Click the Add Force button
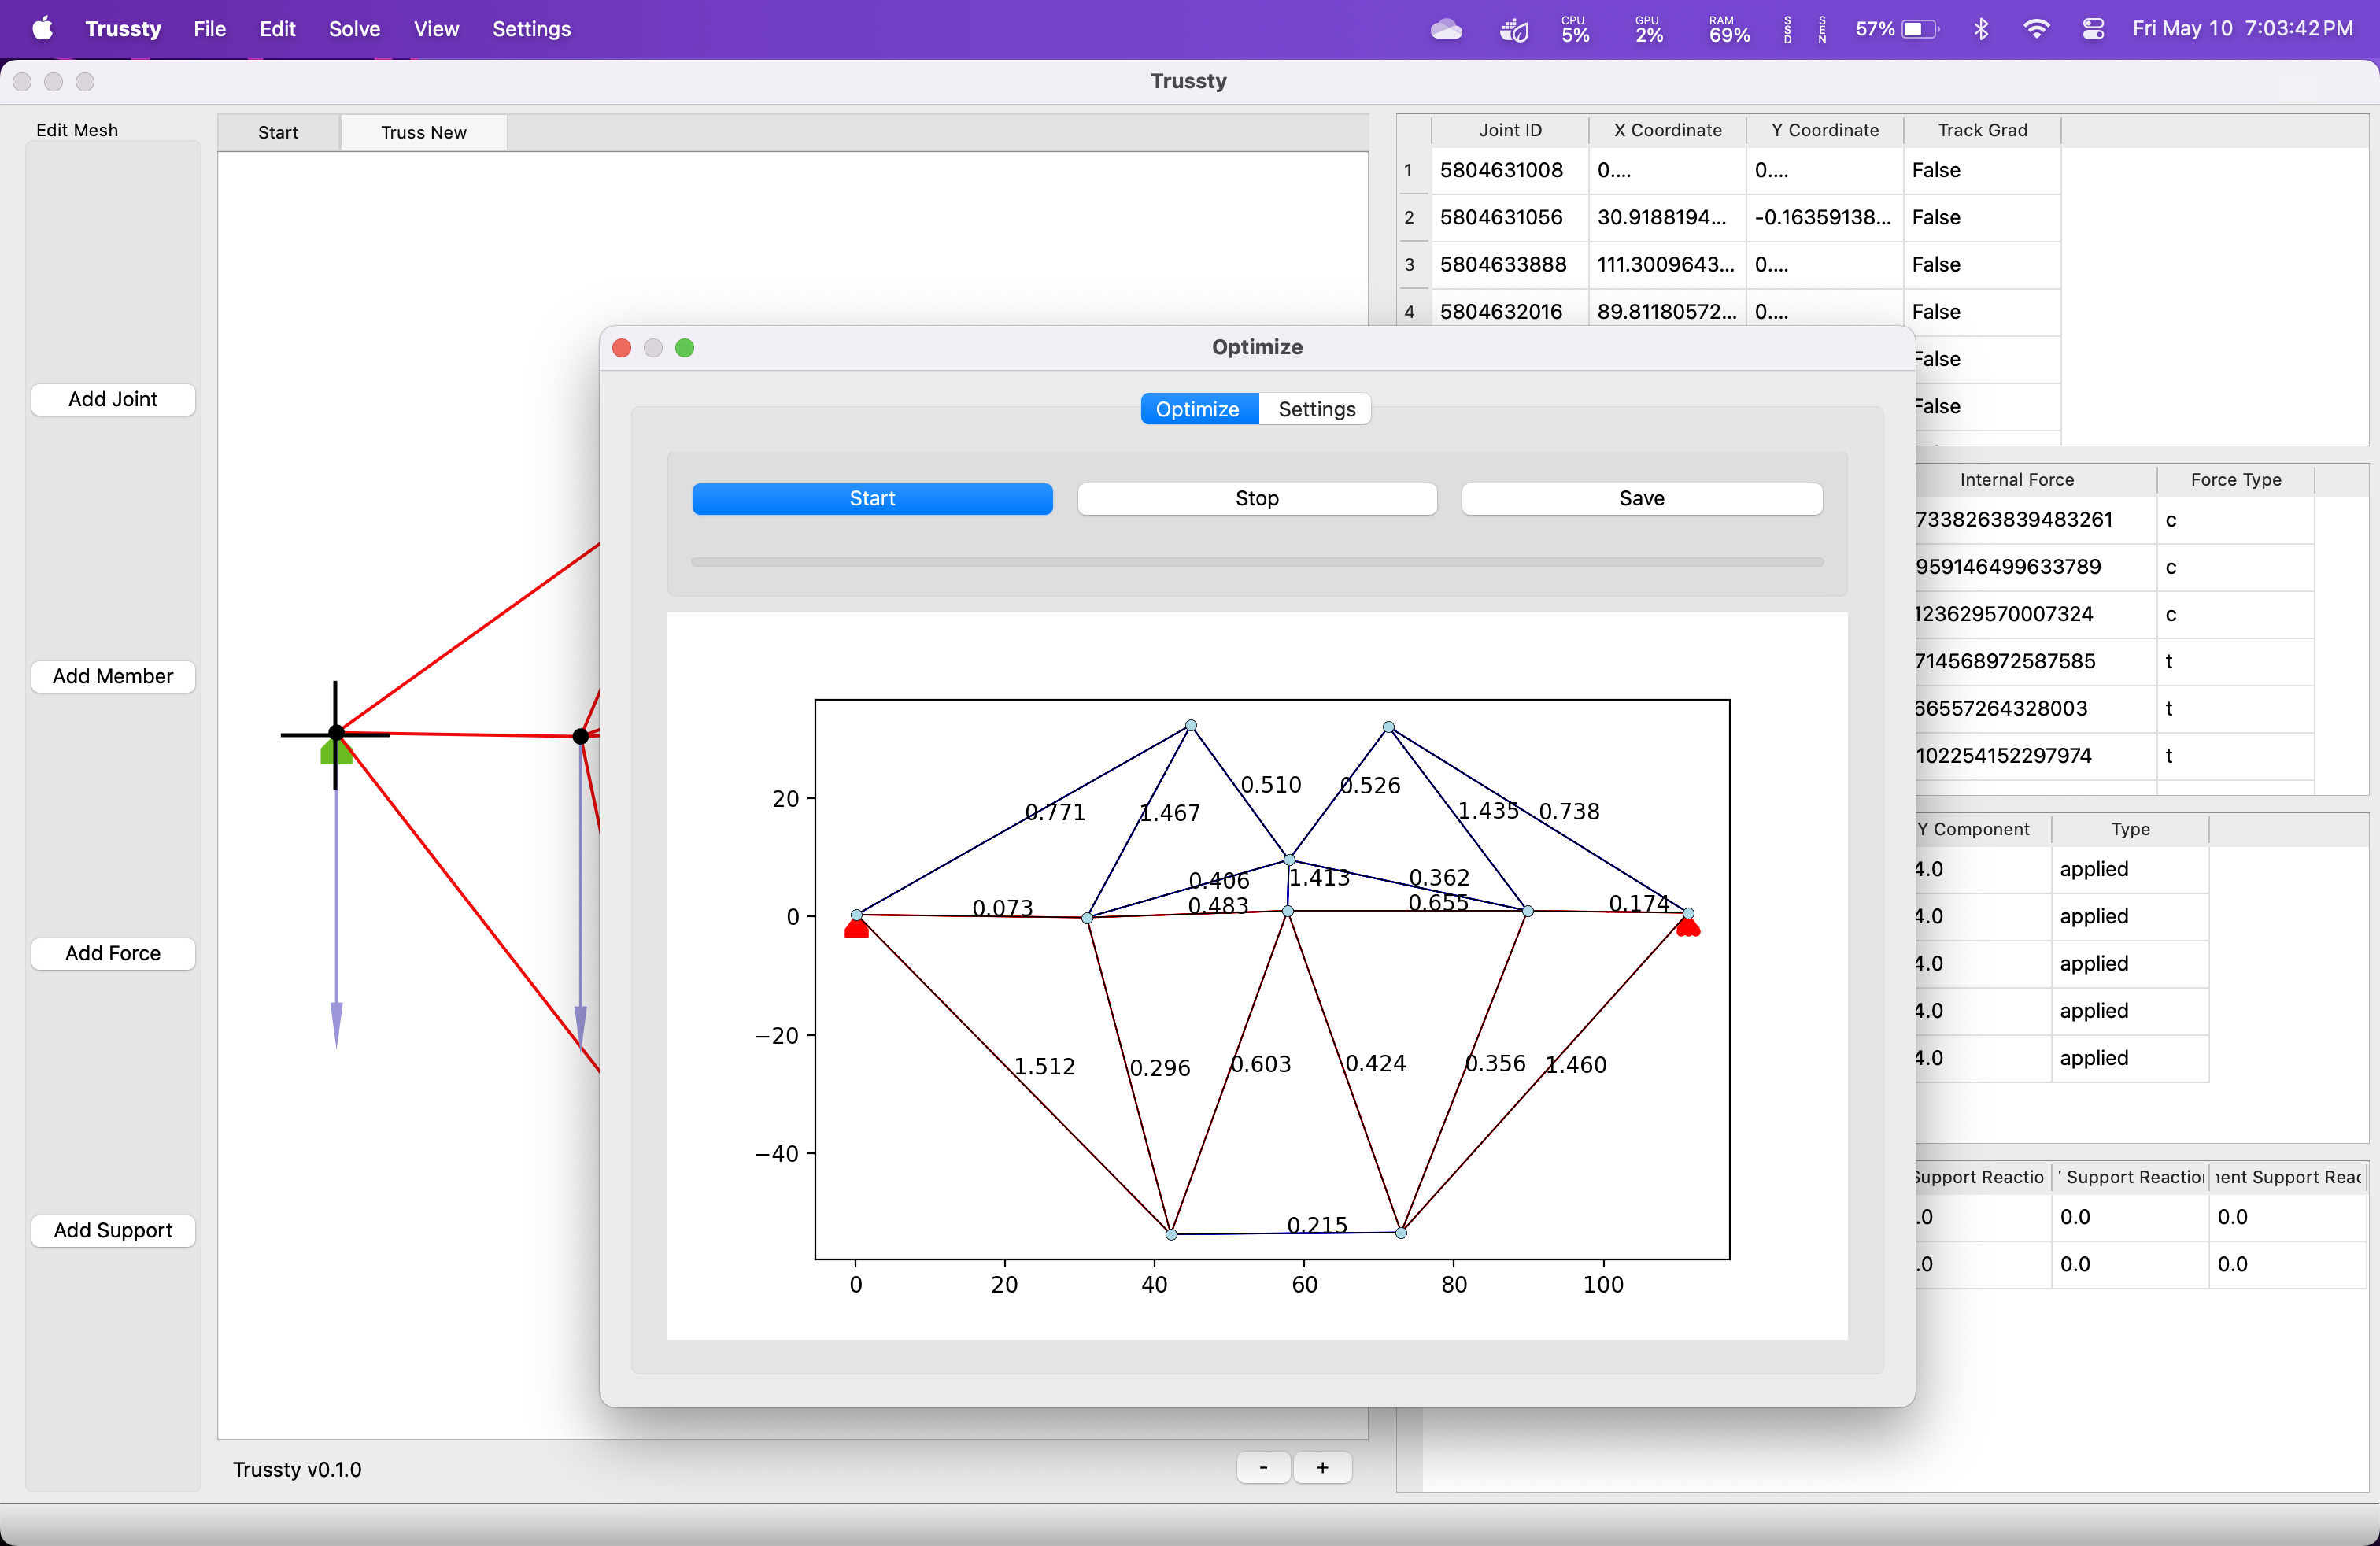 [113, 953]
